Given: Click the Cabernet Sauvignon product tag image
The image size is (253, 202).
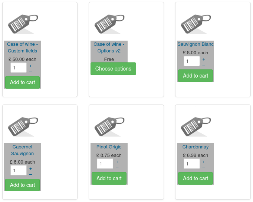Looking at the screenshot, I should (x=23, y=127).
